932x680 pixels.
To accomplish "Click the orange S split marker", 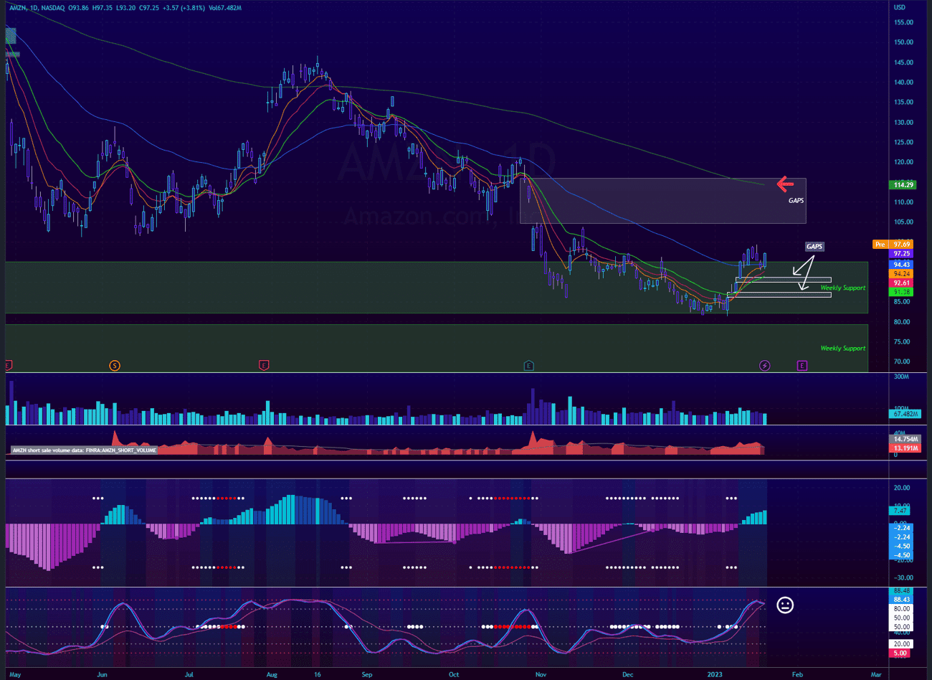I will point(115,366).
